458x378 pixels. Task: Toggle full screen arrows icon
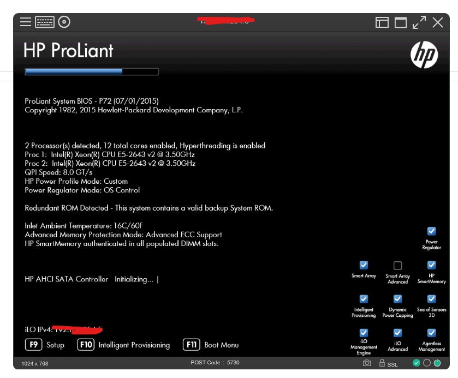(419, 22)
